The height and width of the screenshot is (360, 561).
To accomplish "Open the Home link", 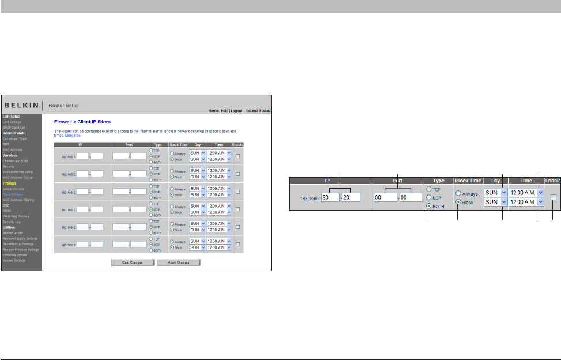I will [x=213, y=111].
